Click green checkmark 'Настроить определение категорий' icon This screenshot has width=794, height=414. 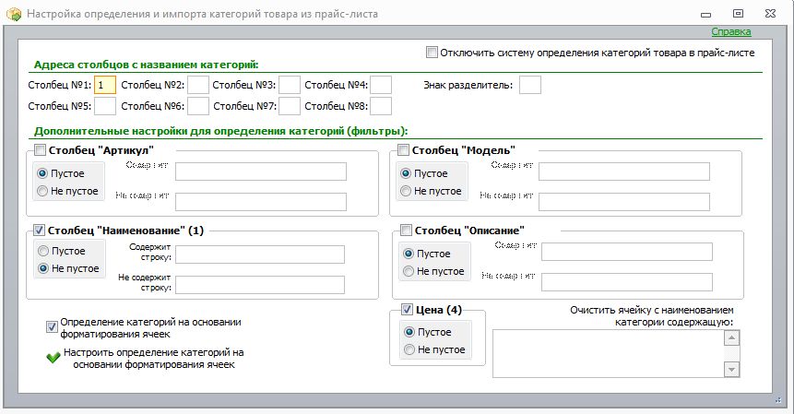coord(53,358)
